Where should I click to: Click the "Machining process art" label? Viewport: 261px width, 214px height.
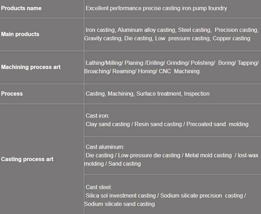(31, 67)
